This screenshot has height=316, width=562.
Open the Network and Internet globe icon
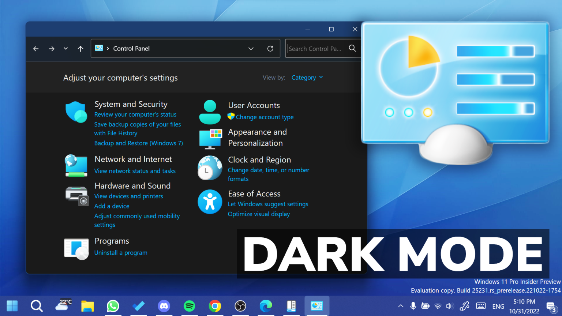click(76, 165)
